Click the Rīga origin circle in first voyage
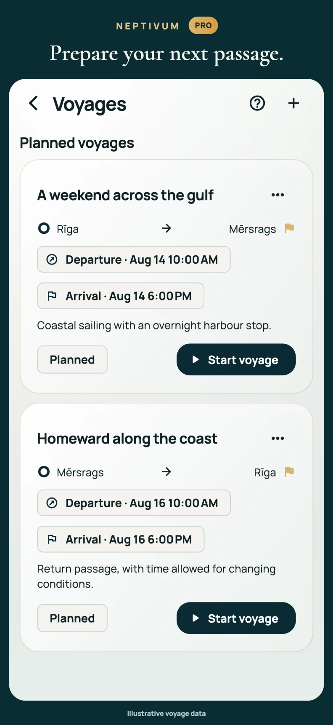Image resolution: width=333 pixels, height=725 pixels. tap(44, 228)
